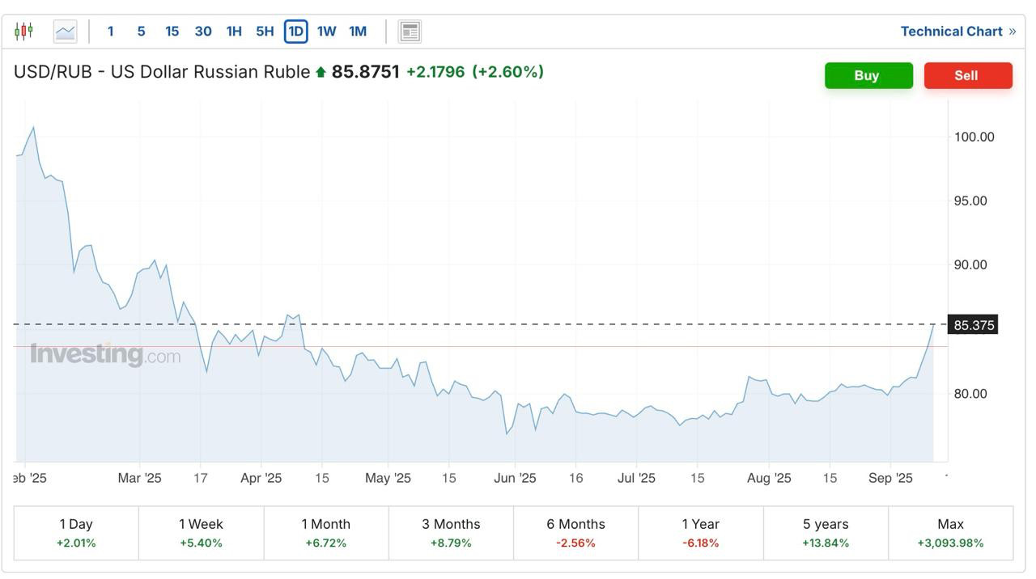1036x579 pixels.
Task: Click the Sep '25 date label
Action: (890, 478)
